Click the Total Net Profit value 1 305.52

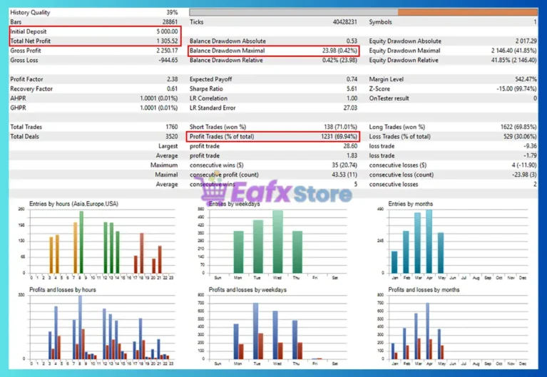[167, 41]
